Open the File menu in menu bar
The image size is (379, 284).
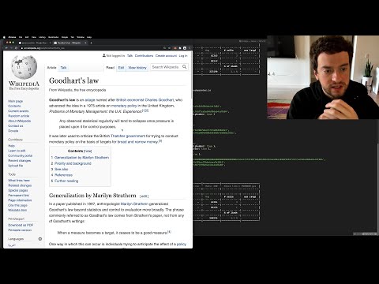tap(21, 37)
